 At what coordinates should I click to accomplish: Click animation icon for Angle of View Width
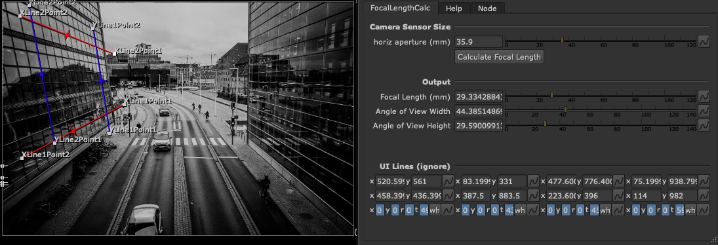[704, 111]
